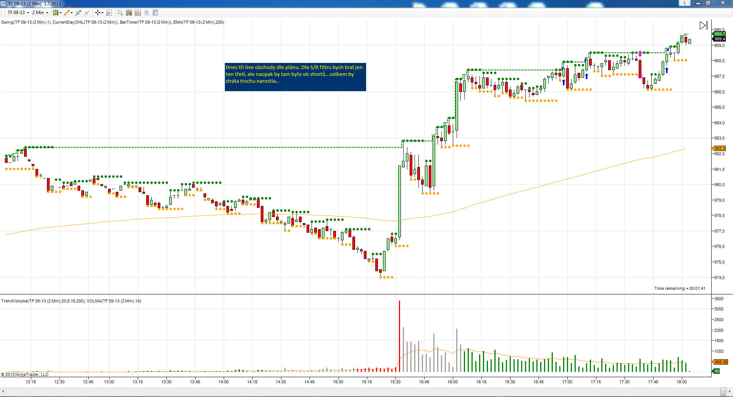Activate the crosshair cursor icon

click(98, 13)
